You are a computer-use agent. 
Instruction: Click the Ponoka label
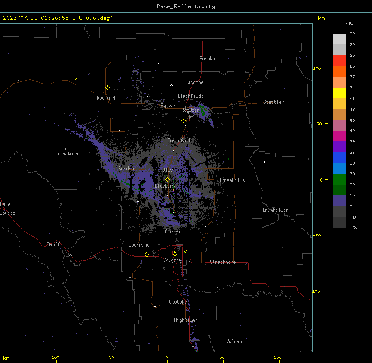pos(207,59)
